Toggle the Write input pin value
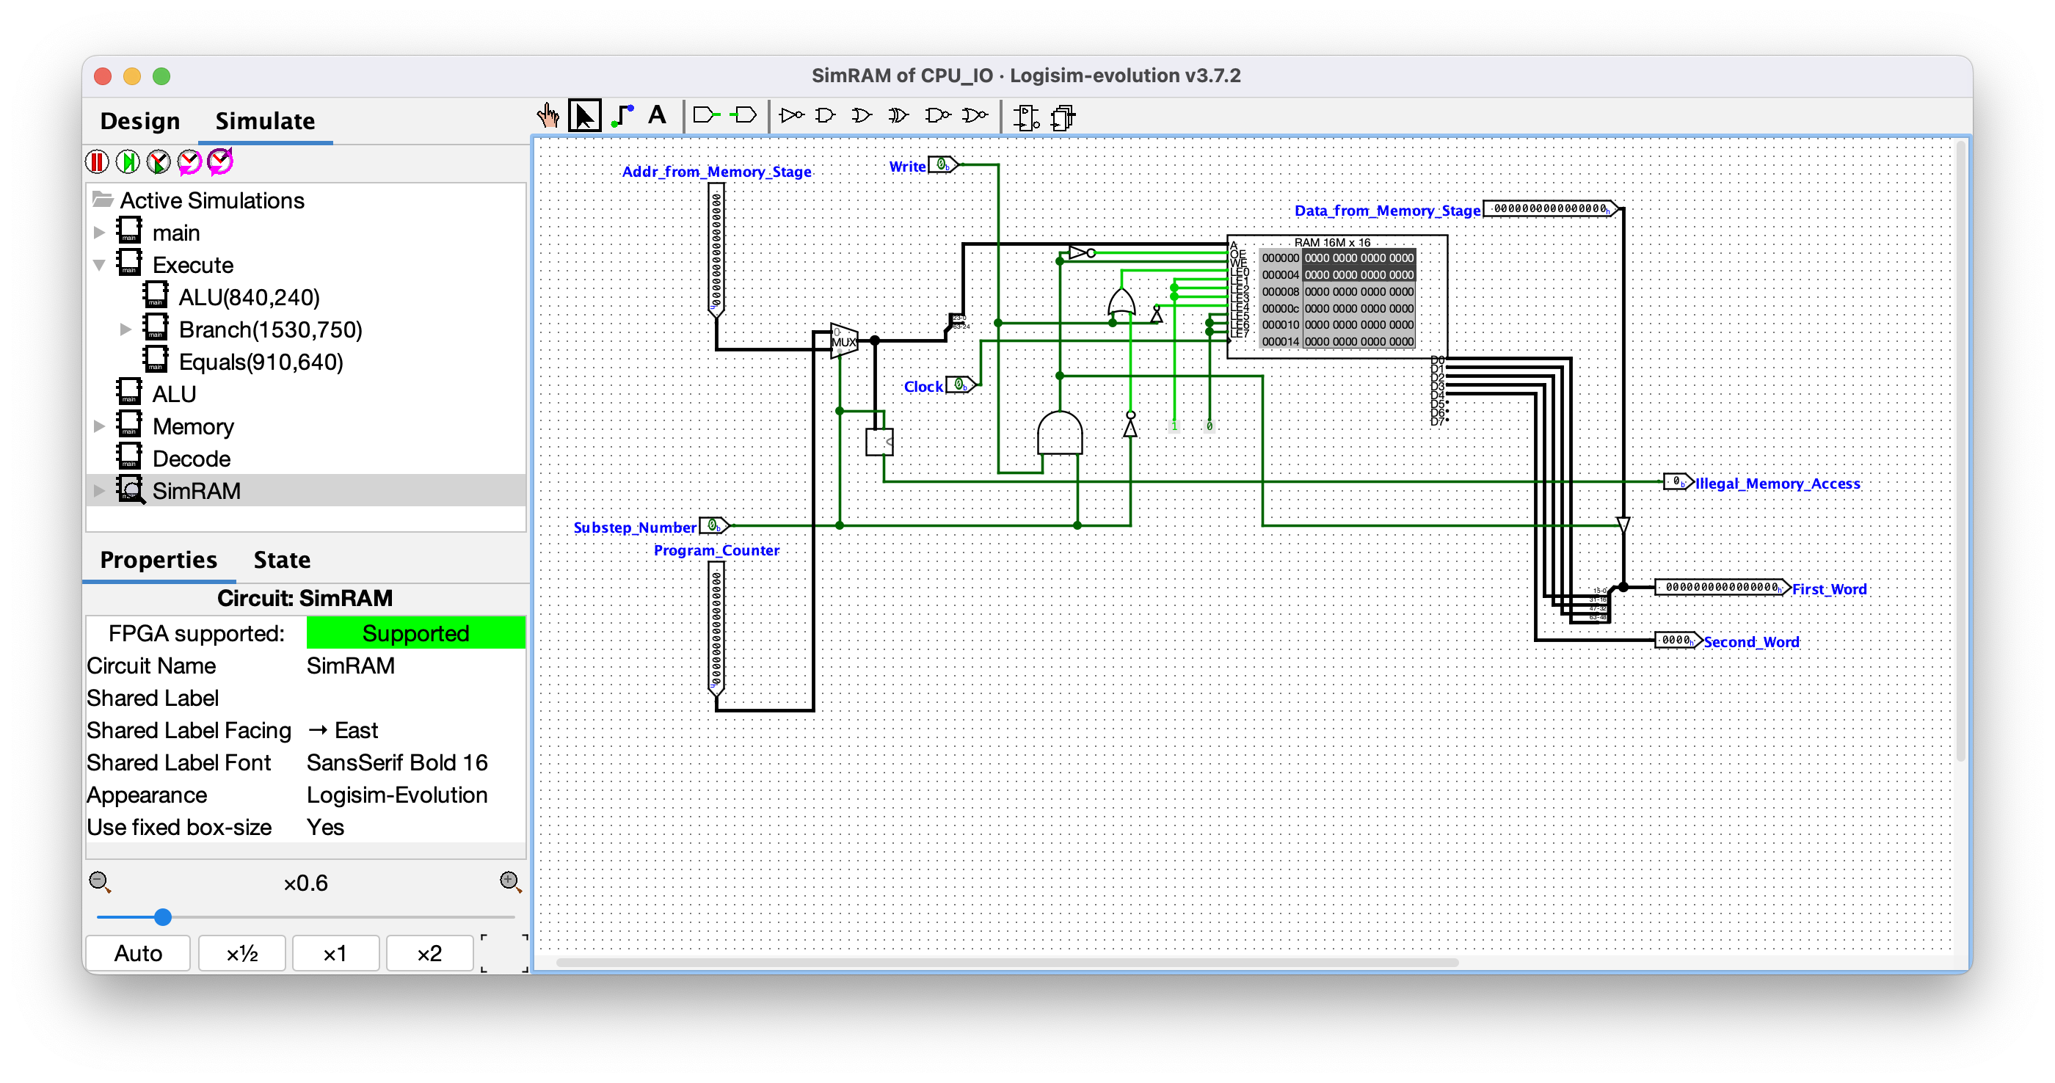Screen dimensions: 2055x1083 pyautogui.click(x=943, y=165)
